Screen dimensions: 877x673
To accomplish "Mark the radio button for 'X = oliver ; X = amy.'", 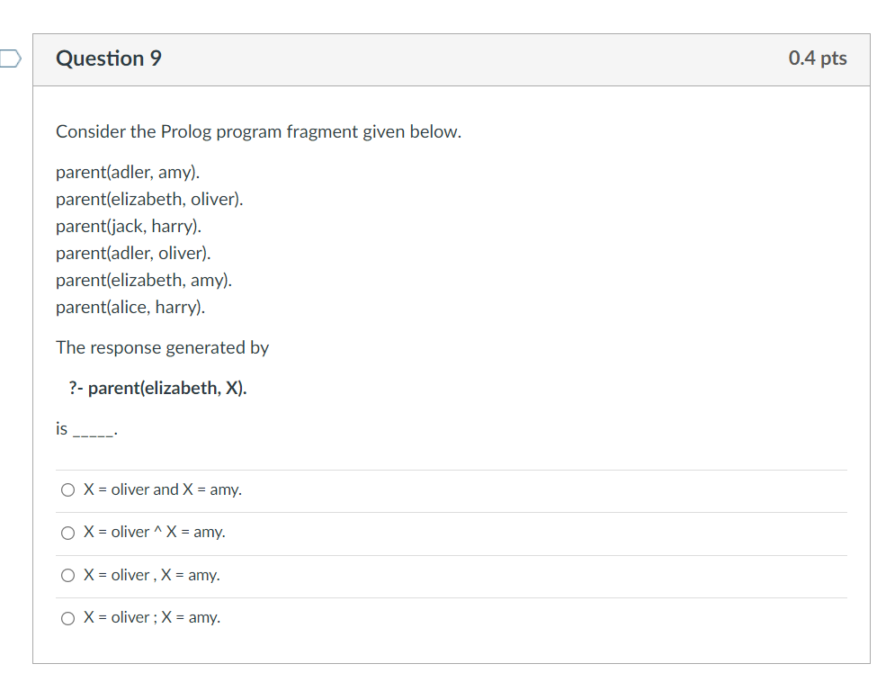I will (67, 618).
